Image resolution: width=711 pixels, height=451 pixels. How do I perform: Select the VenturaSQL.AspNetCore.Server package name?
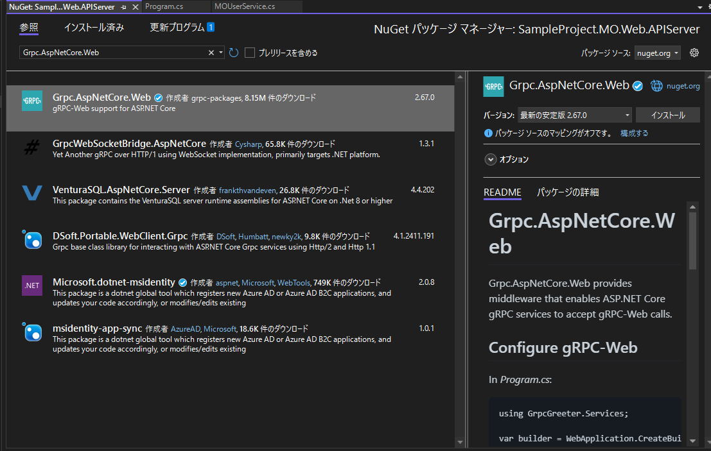[x=121, y=190]
